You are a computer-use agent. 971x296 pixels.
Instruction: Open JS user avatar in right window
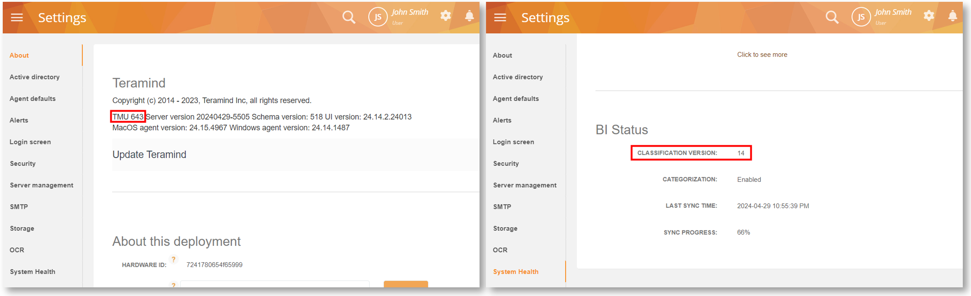pyautogui.click(x=861, y=17)
